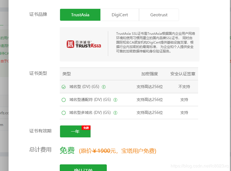Click info icon next to 域名型通配符 certificate
Screen dimensions: 231x171
(x=115, y=100)
